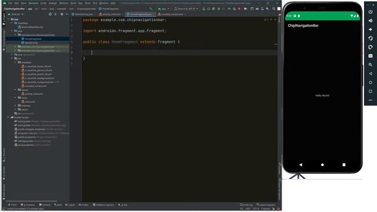
Task: Open the Window menu
Action: pyautogui.click(x=104, y=3)
